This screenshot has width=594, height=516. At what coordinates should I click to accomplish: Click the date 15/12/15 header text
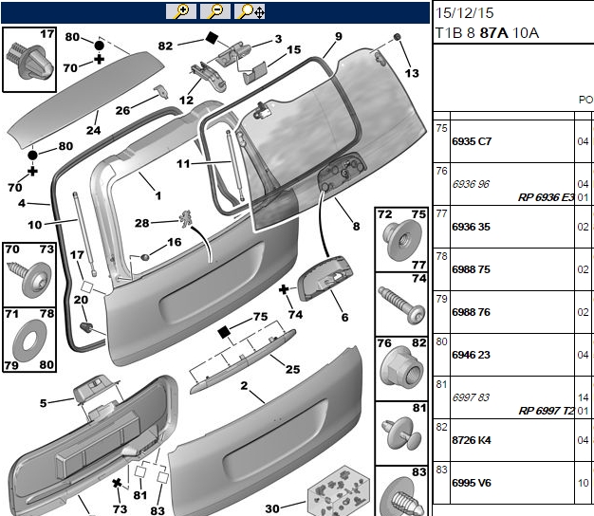[464, 13]
